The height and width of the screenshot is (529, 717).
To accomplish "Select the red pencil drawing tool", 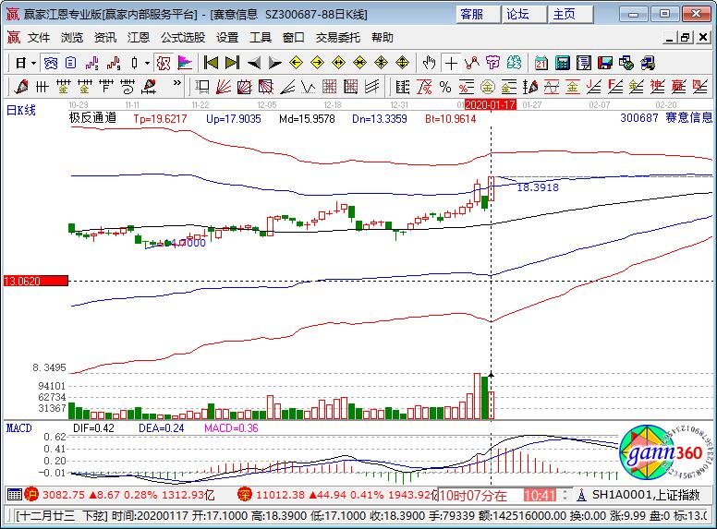I will tap(20, 87).
